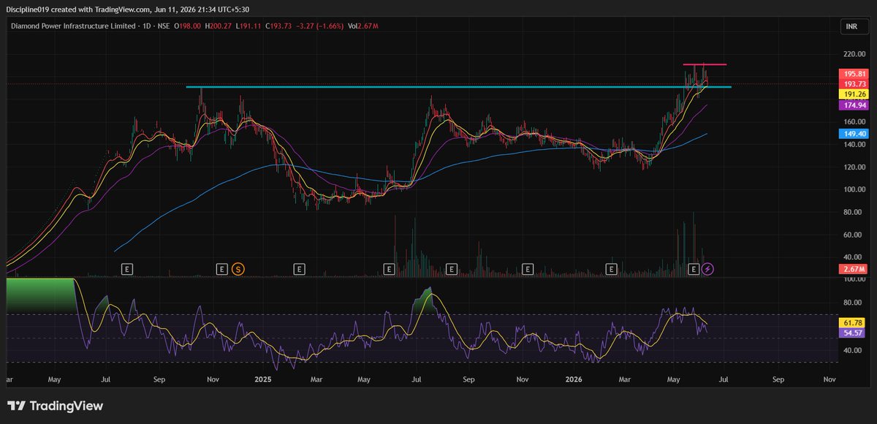This screenshot has height=424, width=877.
Task: Select the cyan horizontal resistance line
Action: (458, 87)
